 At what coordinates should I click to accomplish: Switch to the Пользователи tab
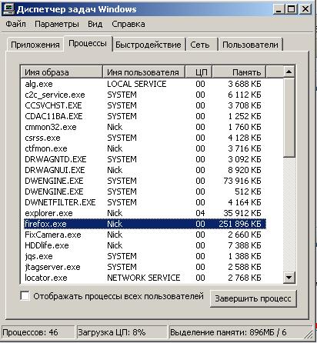click(x=250, y=45)
